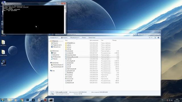Click the command prompt scrollbar down arrow
This screenshot has width=182, height=102.
65,33
